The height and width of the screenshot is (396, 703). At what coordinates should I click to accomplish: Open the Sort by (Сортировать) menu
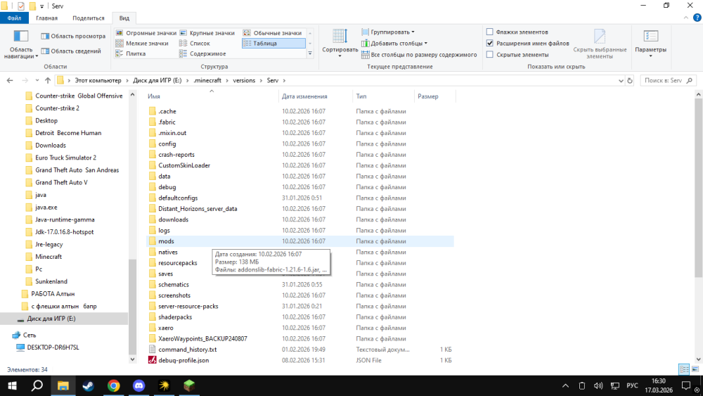point(340,43)
